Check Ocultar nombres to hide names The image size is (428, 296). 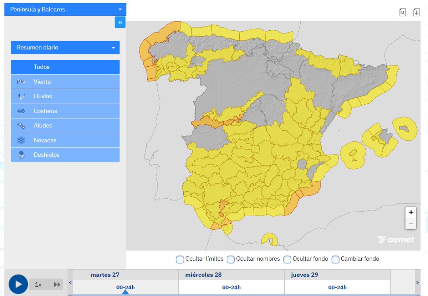coord(231,260)
